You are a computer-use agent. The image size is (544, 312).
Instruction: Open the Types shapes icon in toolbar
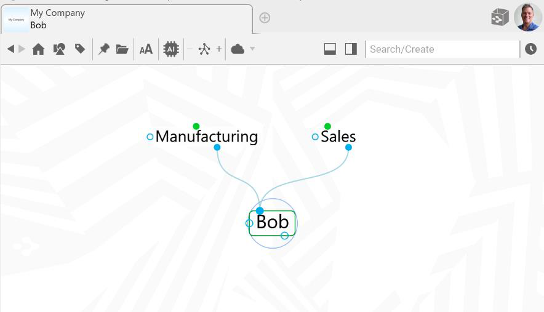coord(59,49)
